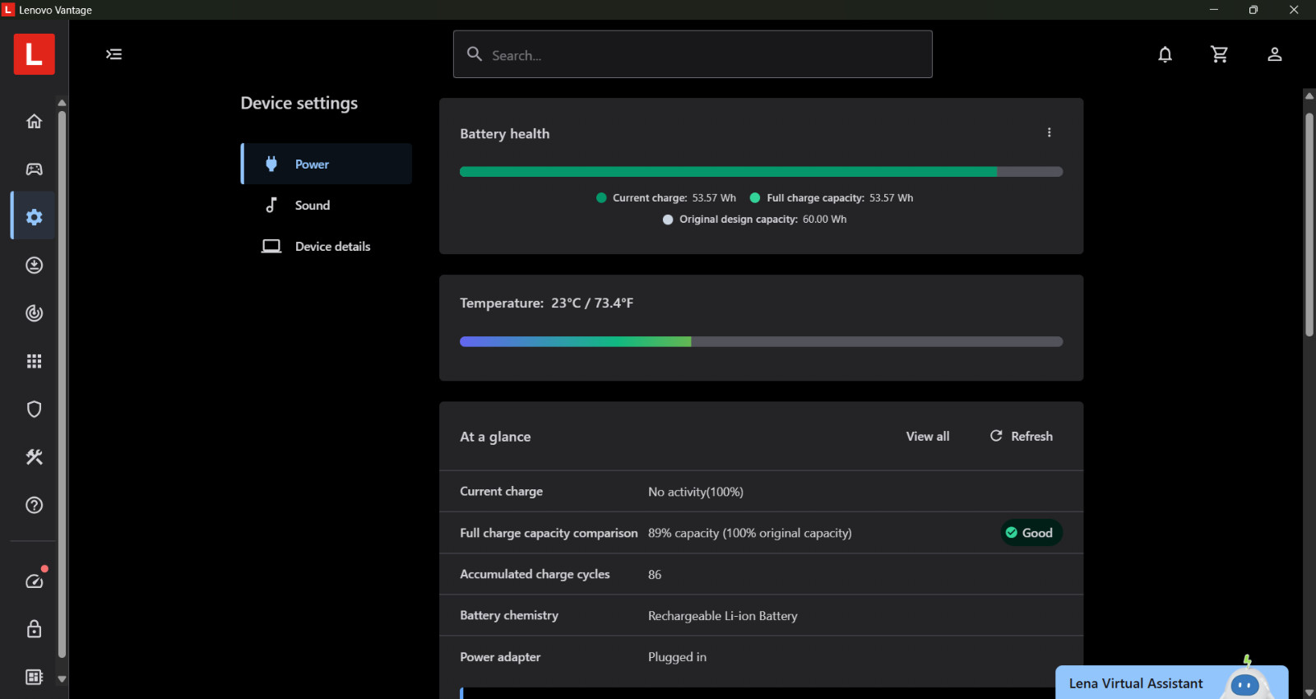Image resolution: width=1316 pixels, height=699 pixels.
Task: Click View all in At a glance
Action: tap(928, 437)
